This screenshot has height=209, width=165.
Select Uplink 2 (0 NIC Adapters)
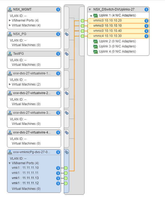[117, 41]
